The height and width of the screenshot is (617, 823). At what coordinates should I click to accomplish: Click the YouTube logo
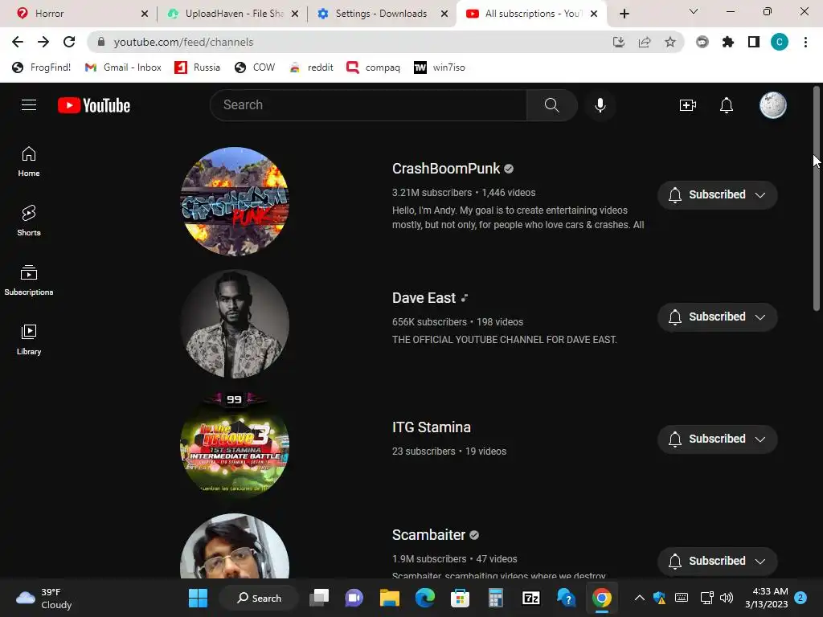coord(94,105)
